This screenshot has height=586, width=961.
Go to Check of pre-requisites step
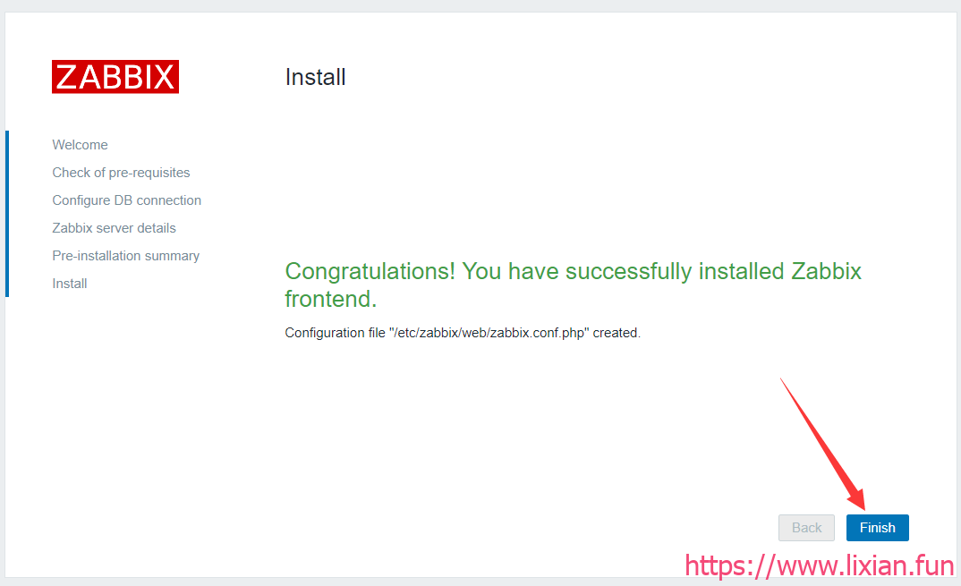121,173
